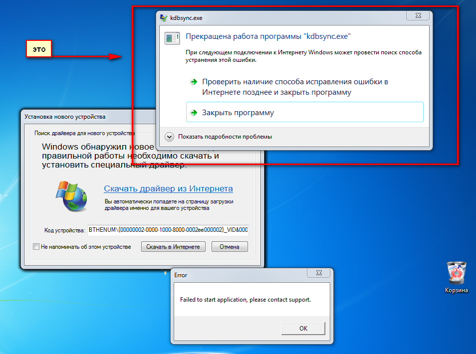Click the crashed program icon beside the heading
The width and height of the screenshot is (476, 354).
coord(172,38)
